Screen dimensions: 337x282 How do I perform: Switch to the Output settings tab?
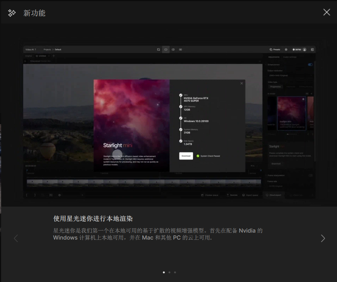[x=290, y=57]
